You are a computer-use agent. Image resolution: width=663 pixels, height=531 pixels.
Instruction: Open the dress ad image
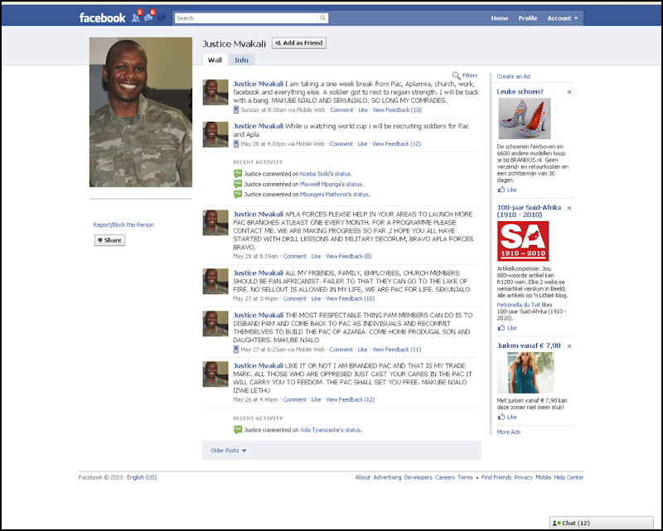click(525, 373)
